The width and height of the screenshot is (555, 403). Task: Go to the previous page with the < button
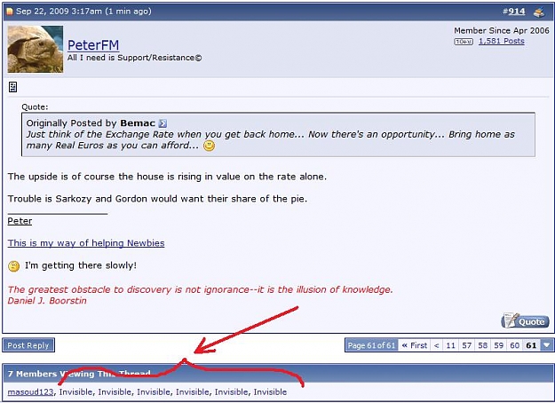(x=436, y=345)
